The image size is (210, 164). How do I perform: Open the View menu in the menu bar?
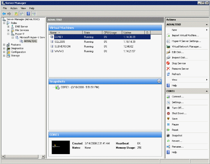coord(23,8)
